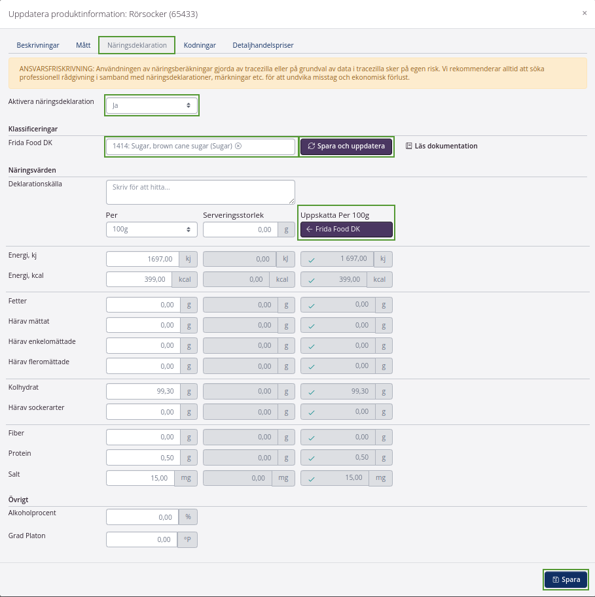Screen dimensions: 595x597
Task: Close the product information dialog
Action: (584, 13)
